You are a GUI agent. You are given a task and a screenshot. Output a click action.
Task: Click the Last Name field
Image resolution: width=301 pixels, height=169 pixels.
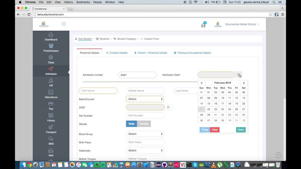pos(185,91)
